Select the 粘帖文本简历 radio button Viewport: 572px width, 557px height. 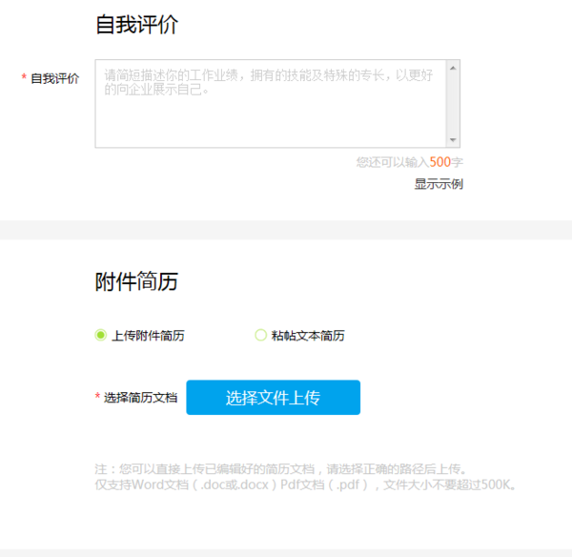tap(260, 336)
